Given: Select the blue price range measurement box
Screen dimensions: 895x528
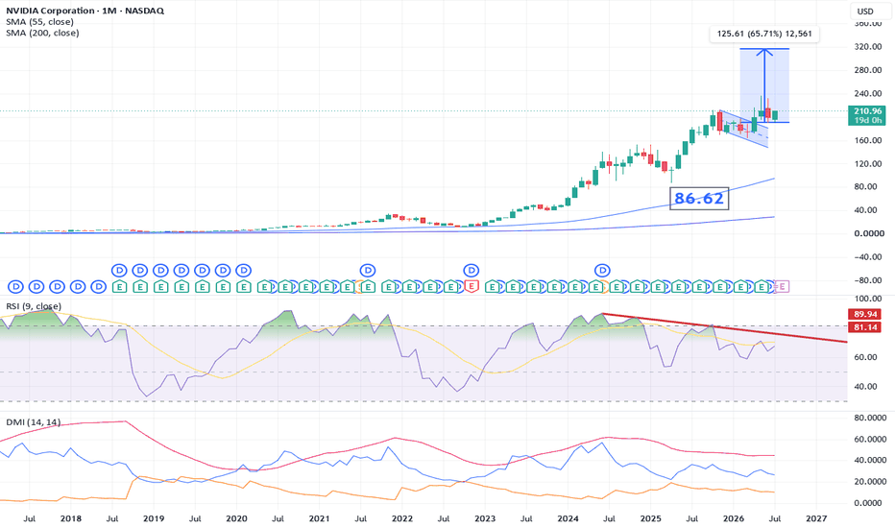Looking at the screenshot, I should point(764,85).
